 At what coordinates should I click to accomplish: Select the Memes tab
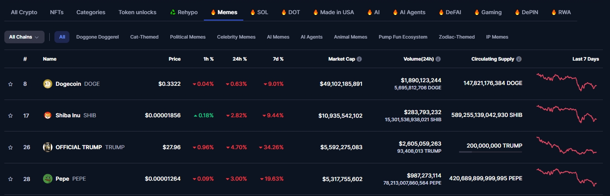[224, 12]
